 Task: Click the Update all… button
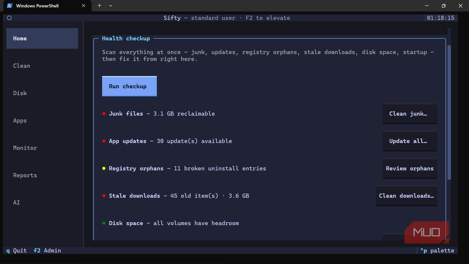pyautogui.click(x=410, y=141)
